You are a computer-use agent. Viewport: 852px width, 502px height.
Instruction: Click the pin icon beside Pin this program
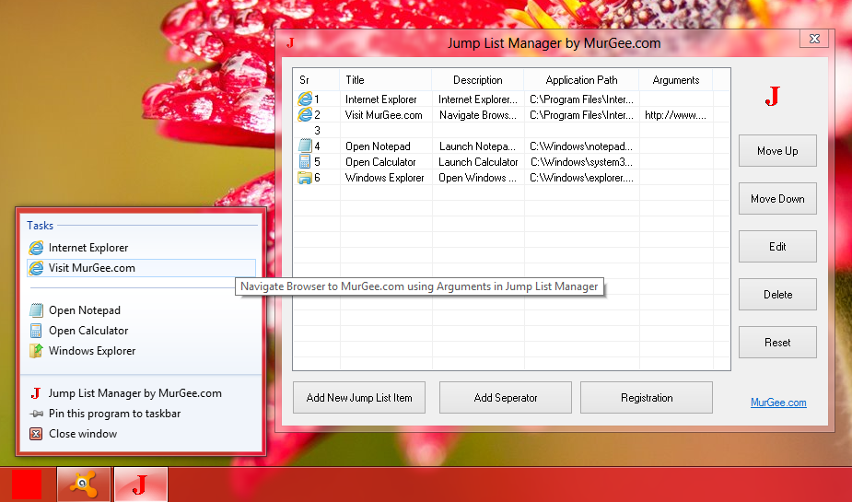pos(36,414)
